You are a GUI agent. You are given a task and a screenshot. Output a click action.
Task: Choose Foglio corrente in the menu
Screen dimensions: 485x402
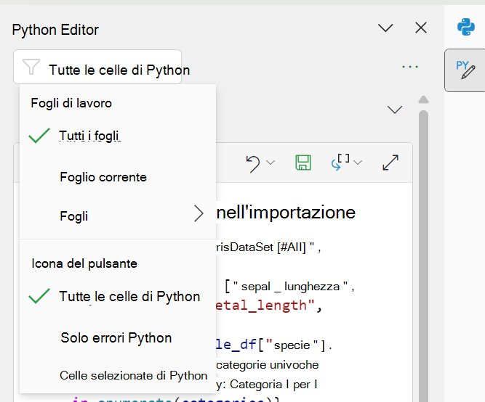(x=118, y=177)
